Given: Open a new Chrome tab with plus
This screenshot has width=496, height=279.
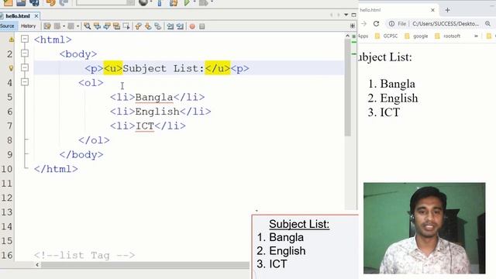Looking at the screenshot, I should 447,10.
